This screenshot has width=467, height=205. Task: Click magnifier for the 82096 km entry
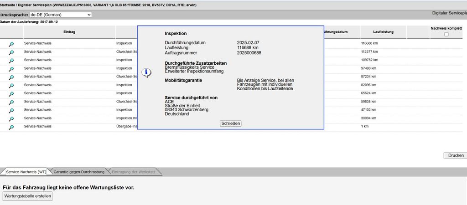click(x=11, y=85)
